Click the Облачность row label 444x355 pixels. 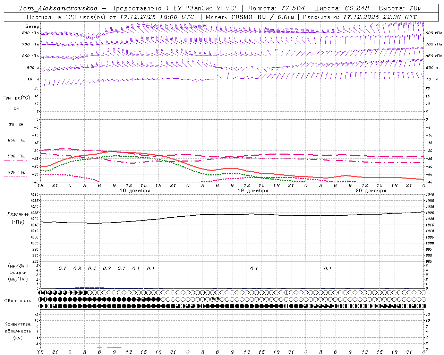(18, 301)
